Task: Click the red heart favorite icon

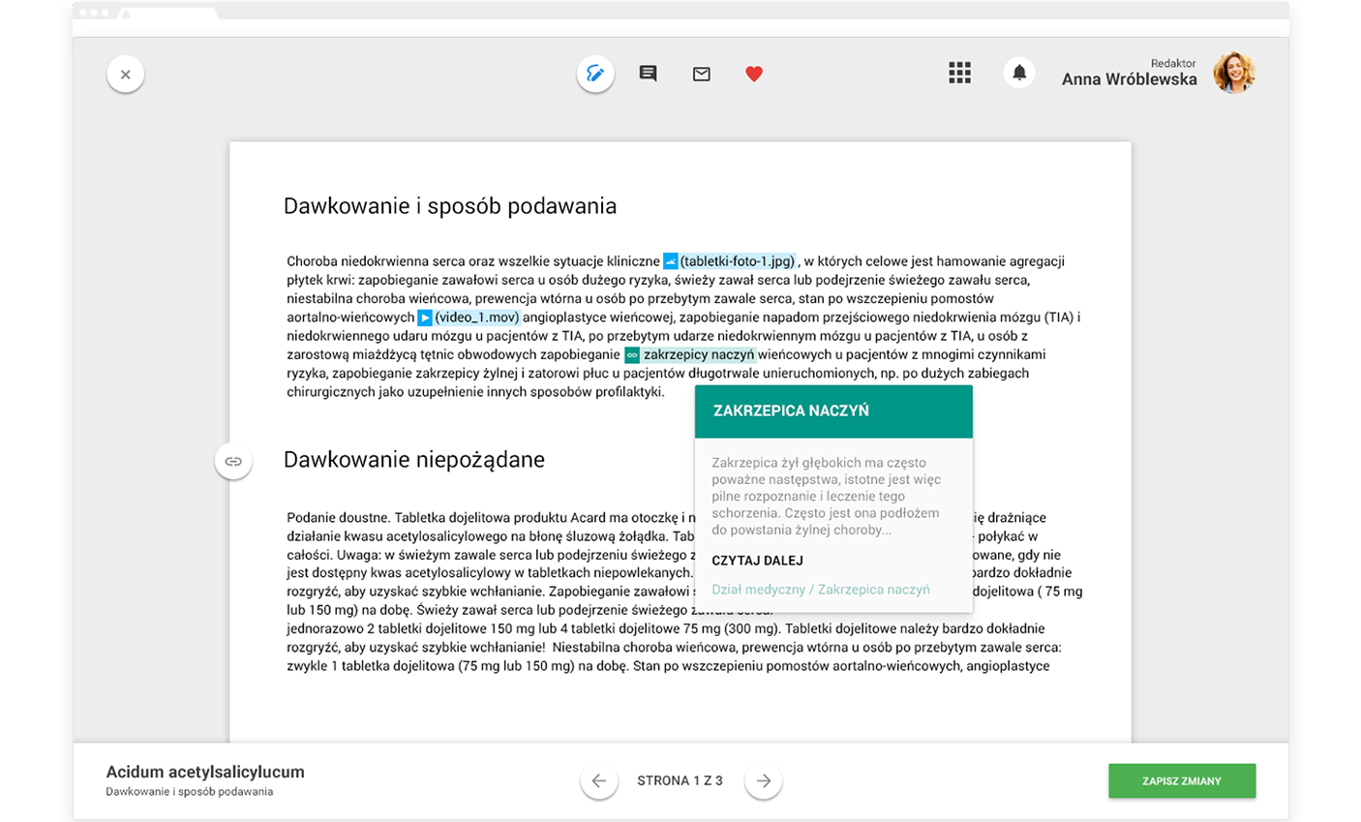Action: (754, 74)
